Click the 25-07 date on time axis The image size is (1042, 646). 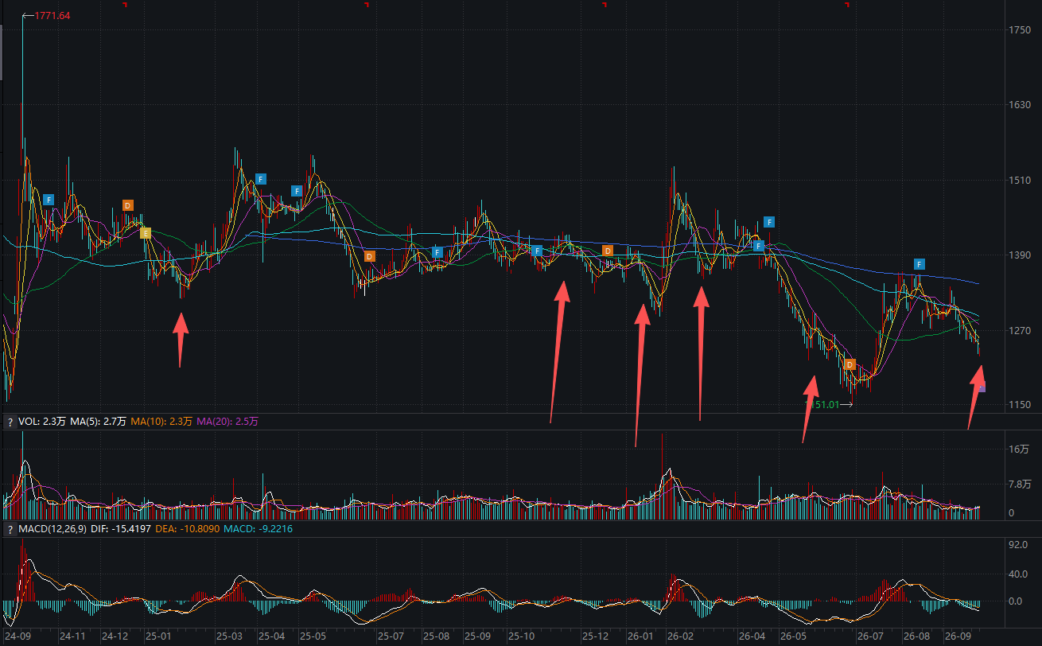[x=391, y=636]
